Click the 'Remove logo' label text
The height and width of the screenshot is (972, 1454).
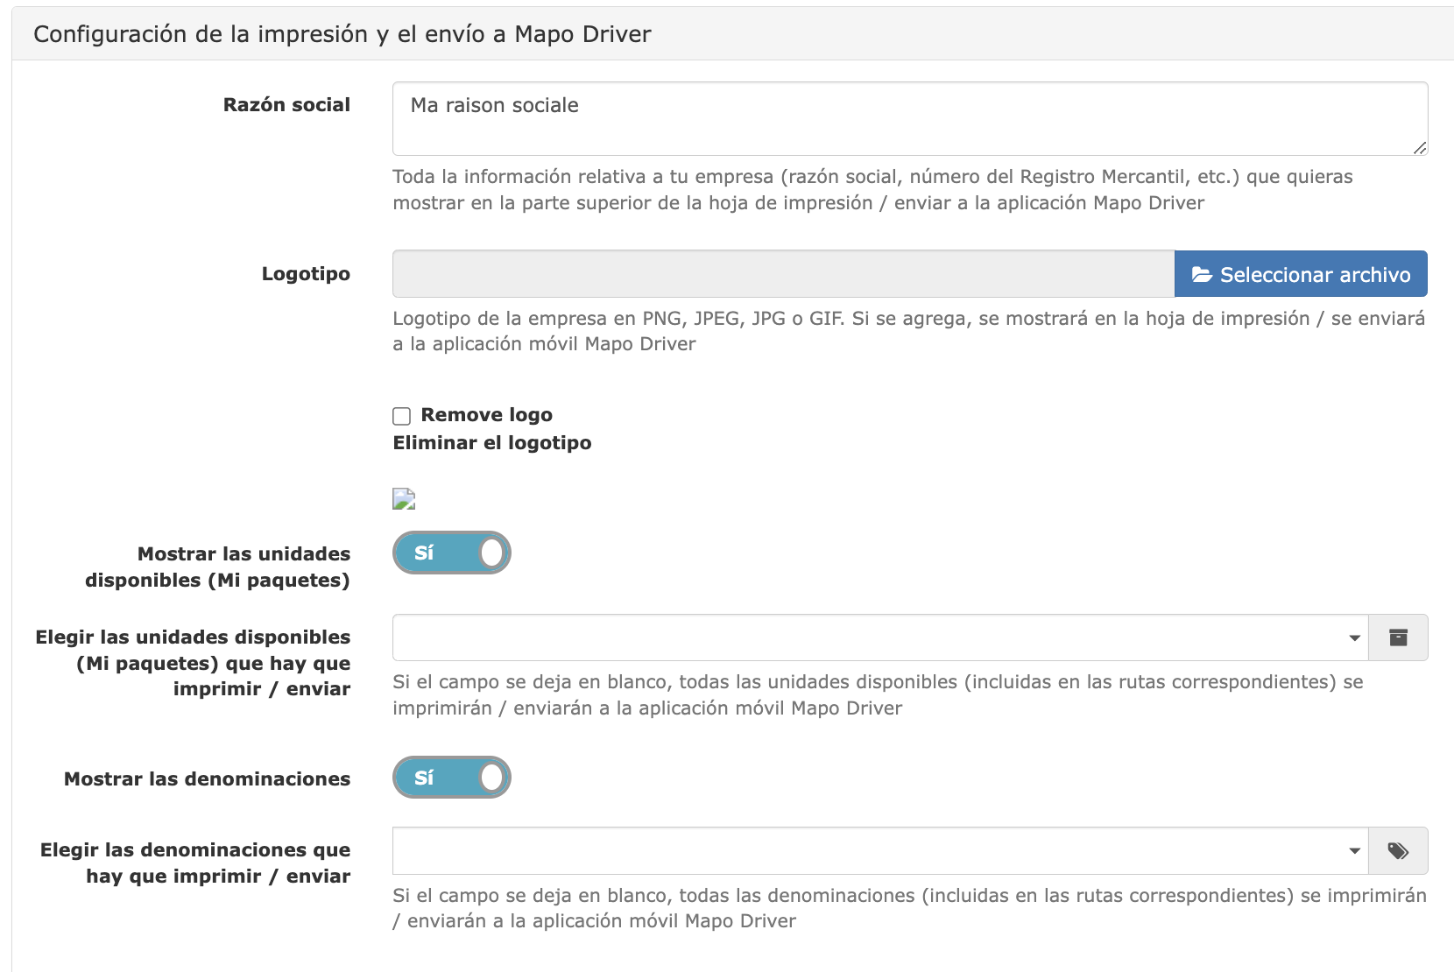pos(487,415)
